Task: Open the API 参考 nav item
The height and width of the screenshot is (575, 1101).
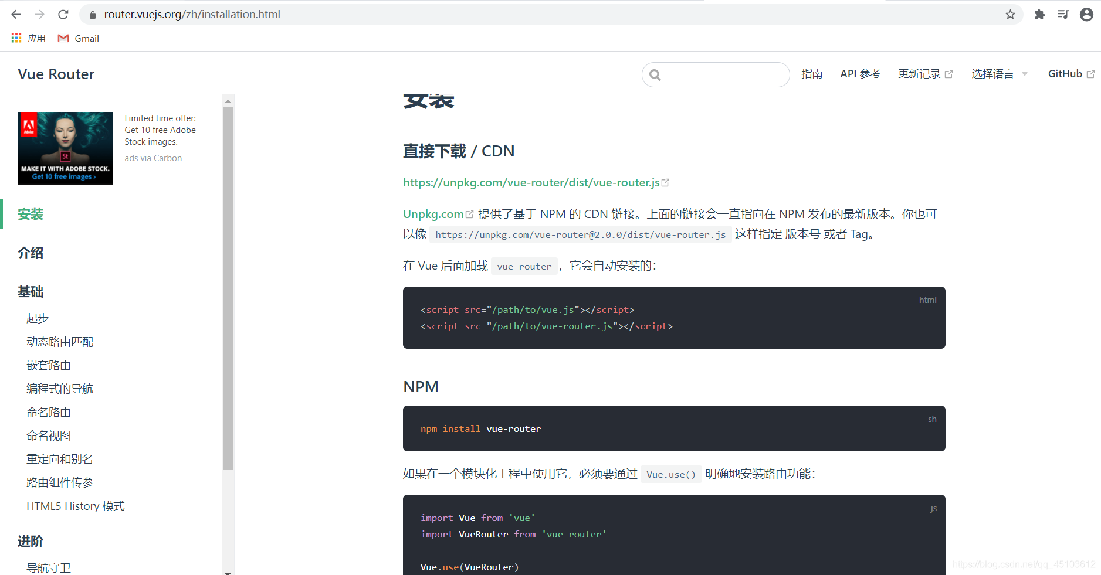Action: pos(860,74)
